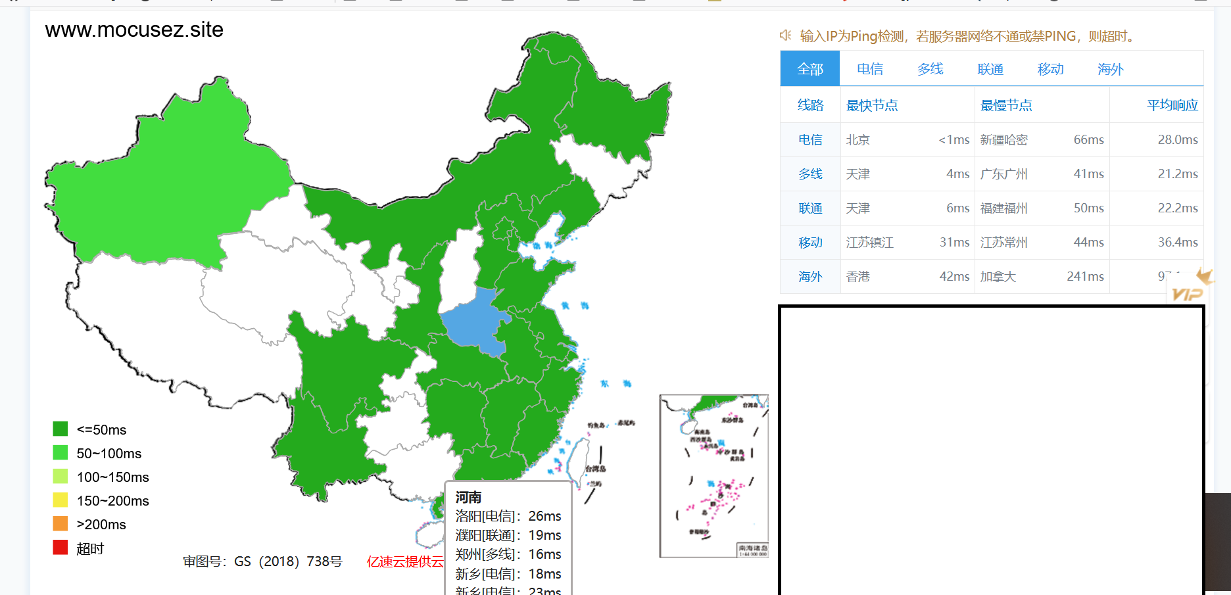Click the speaker icon beside the ping notice

[785, 36]
